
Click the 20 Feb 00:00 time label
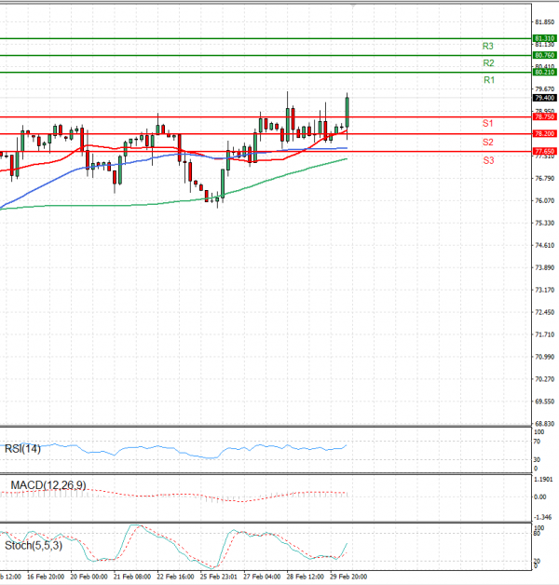pos(89,577)
